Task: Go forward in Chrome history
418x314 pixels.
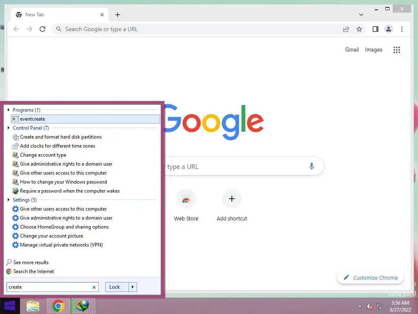Action: coord(29,29)
